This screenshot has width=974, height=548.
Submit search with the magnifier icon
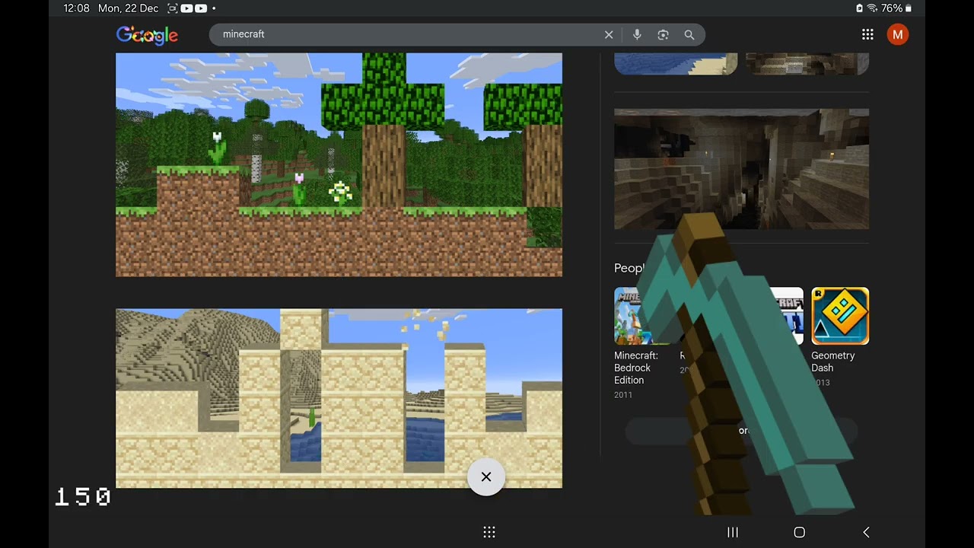[x=689, y=35]
